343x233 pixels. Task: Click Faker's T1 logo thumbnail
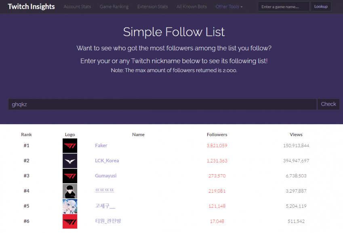[x=70, y=146]
